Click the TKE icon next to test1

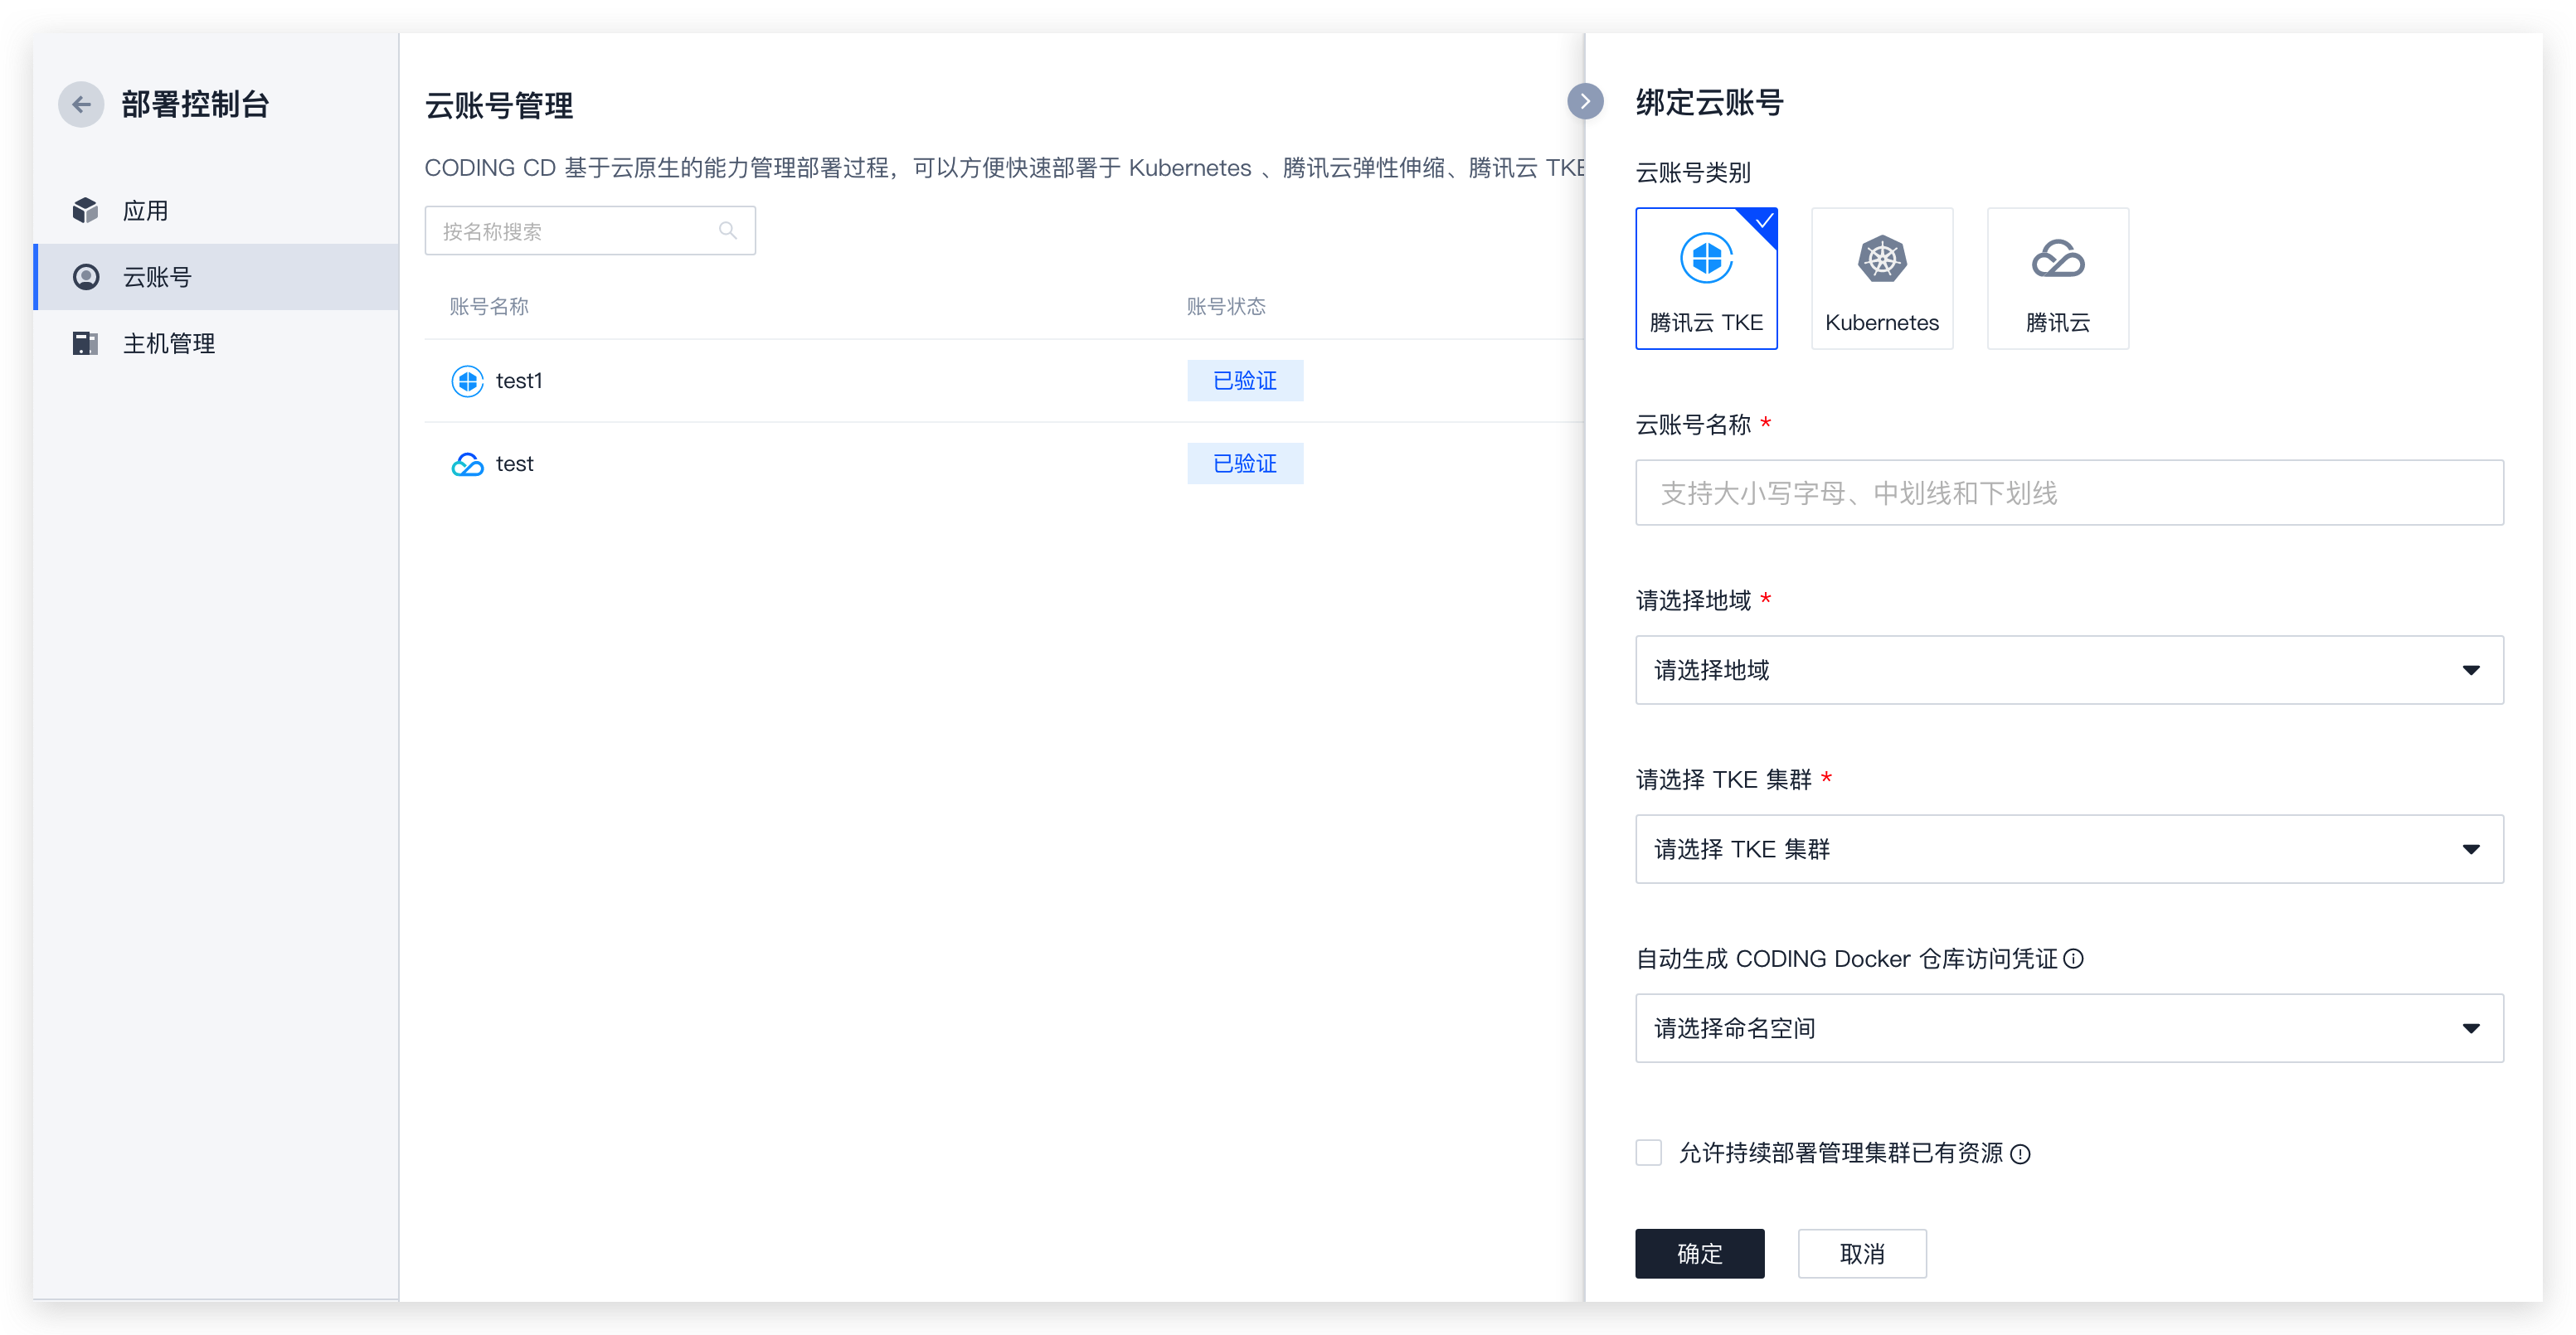click(x=467, y=381)
